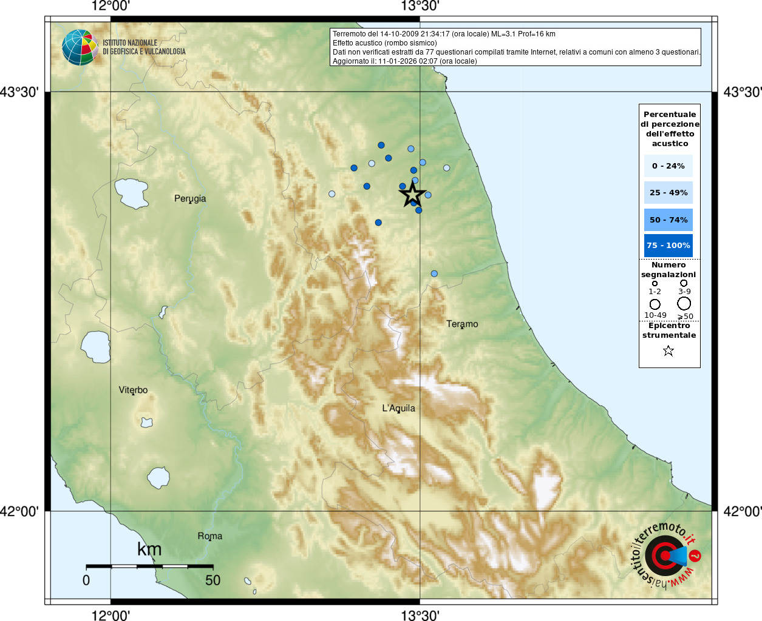Click the earthquake info text box
Viewport: 762px width, 621px height.
(x=515, y=47)
